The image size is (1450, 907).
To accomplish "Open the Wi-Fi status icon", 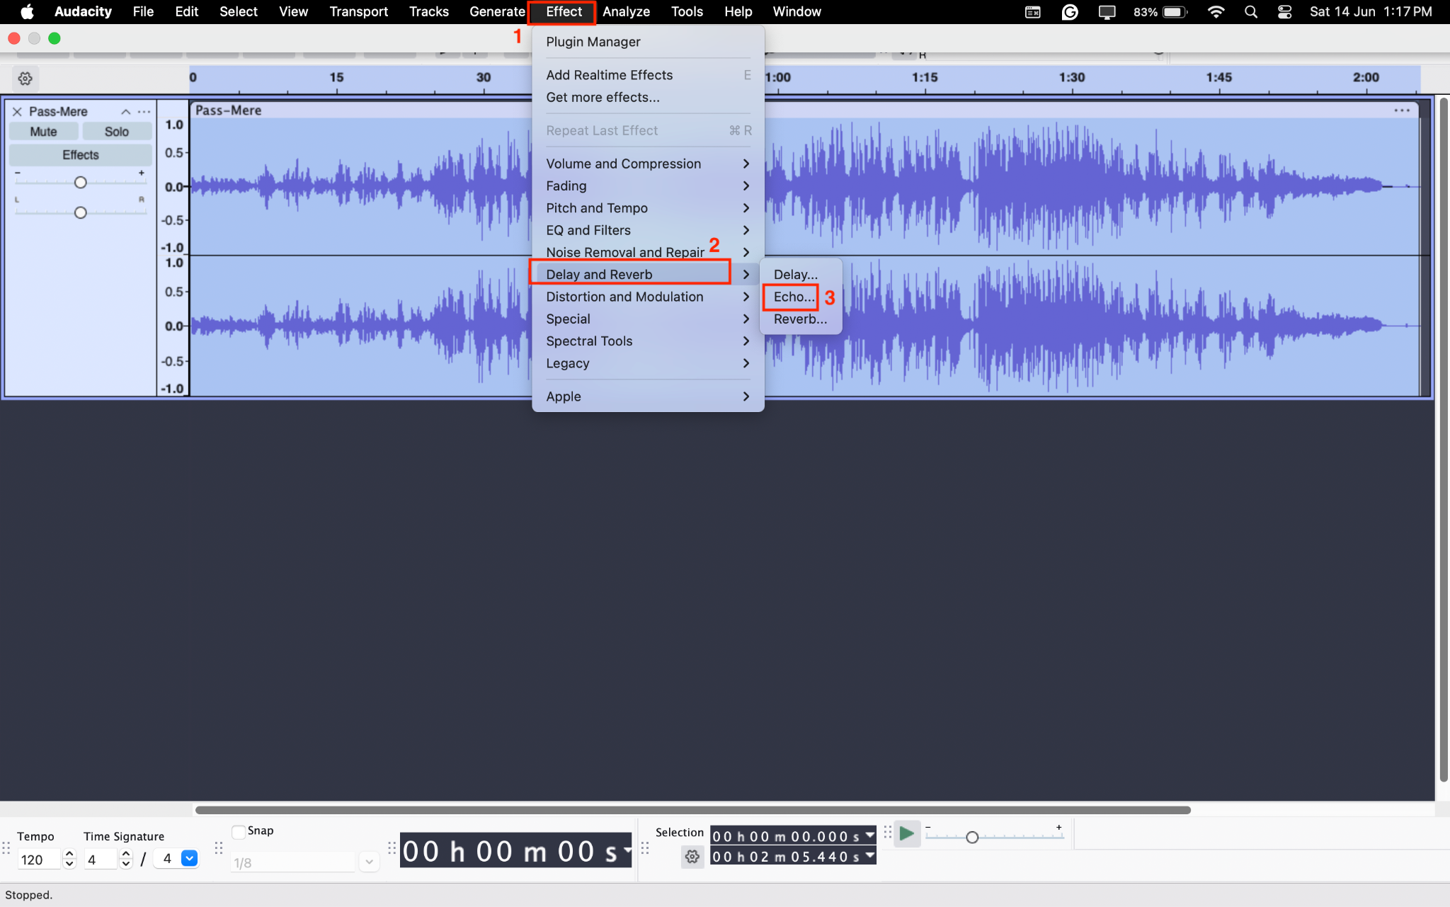I will click(1216, 11).
